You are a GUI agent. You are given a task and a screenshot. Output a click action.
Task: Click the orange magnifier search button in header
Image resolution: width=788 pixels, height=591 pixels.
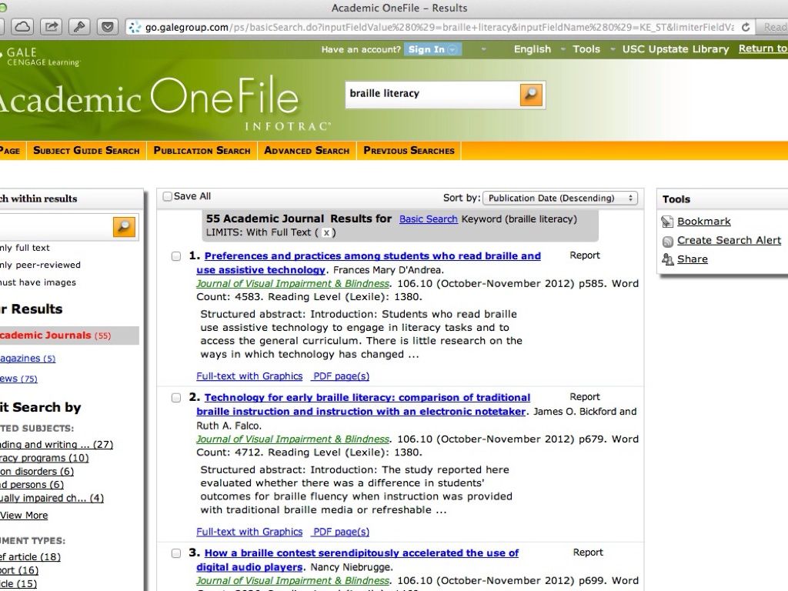tap(532, 95)
